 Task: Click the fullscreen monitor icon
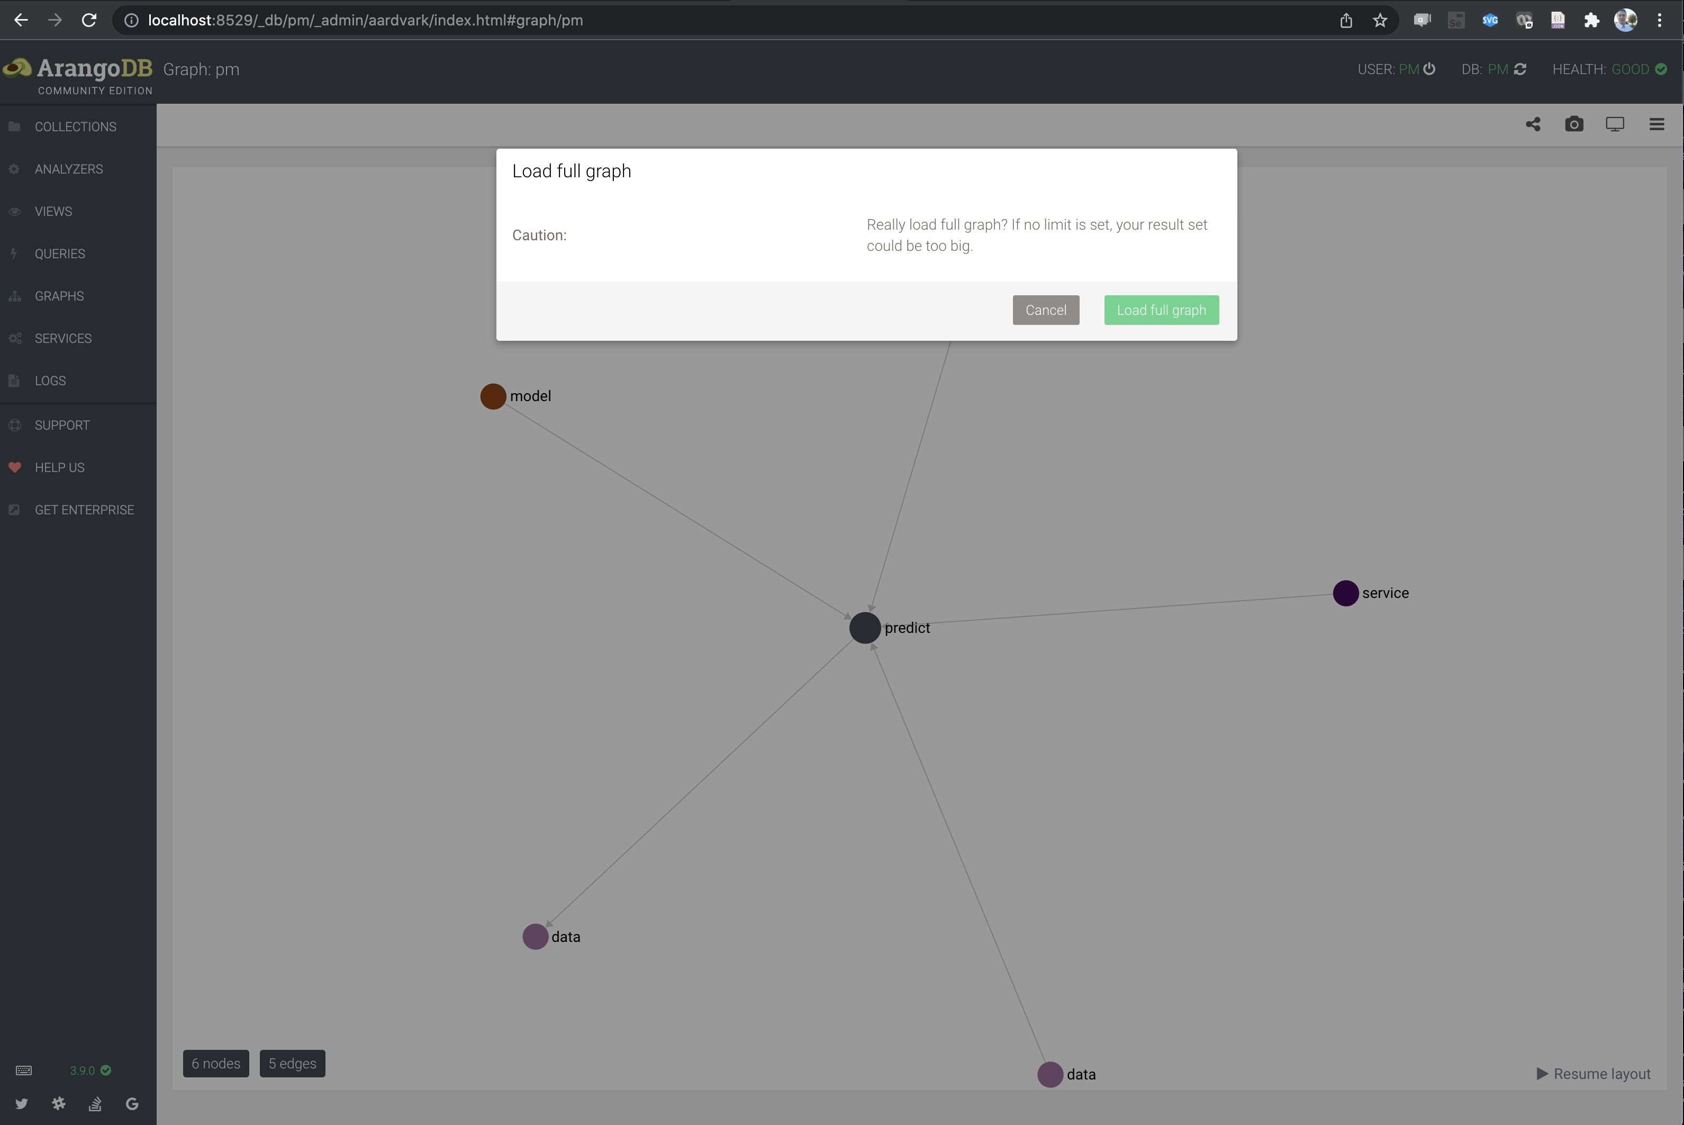(x=1614, y=124)
